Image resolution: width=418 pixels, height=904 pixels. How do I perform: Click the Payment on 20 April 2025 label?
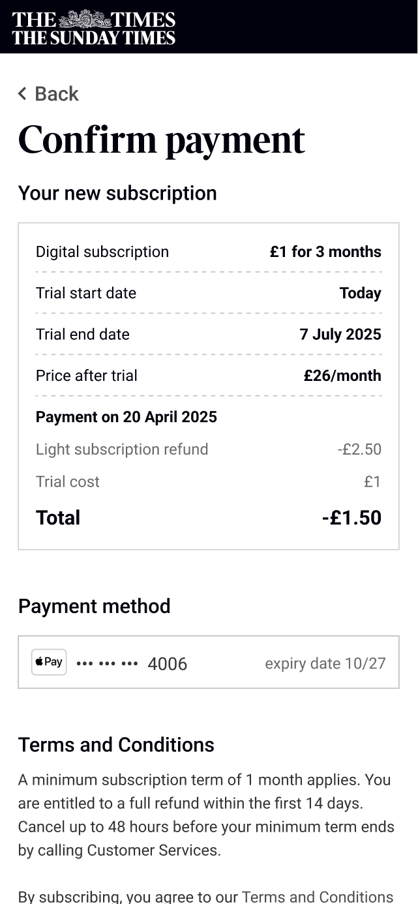[x=127, y=417]
